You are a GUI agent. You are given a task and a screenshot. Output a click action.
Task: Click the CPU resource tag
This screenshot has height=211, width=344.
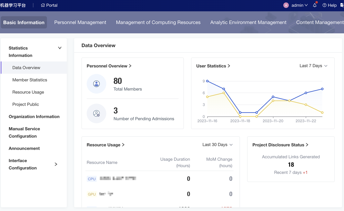click(92, 179)
